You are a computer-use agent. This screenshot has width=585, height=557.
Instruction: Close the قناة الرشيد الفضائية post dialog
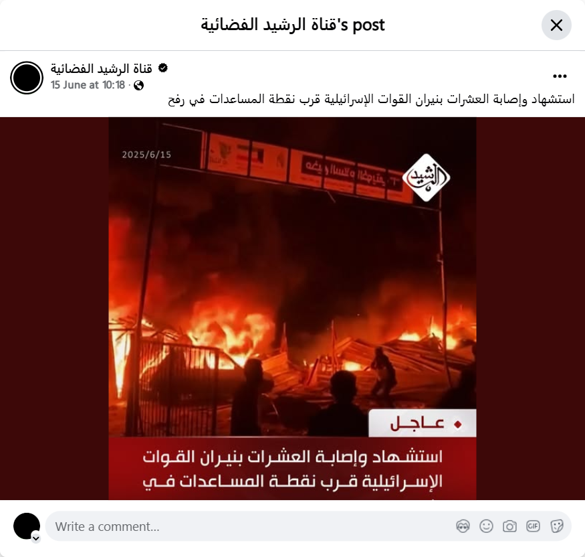(556, 25)
